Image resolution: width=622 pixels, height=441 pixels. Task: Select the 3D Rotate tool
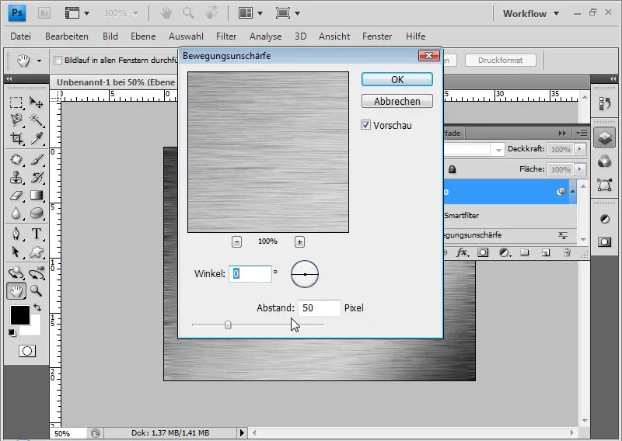point(16,273)
